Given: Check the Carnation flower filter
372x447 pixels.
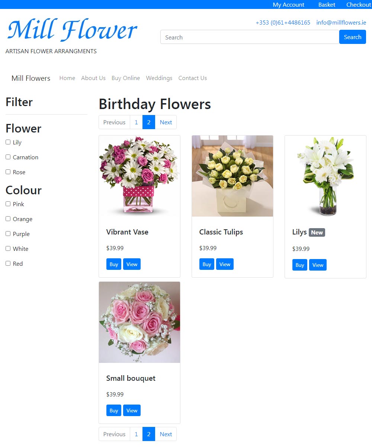Looking at the screenshot, I should (x=8, y=157).
